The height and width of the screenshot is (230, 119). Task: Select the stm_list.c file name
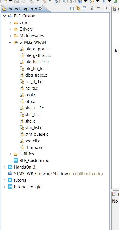(34, 128)
